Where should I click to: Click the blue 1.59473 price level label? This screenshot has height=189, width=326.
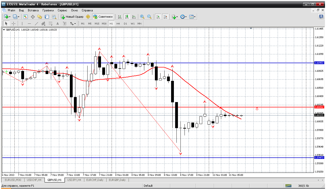319,157
